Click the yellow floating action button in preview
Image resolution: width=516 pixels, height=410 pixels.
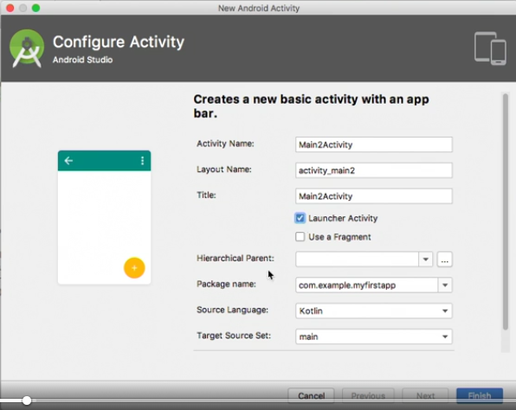tap(134, 267)
